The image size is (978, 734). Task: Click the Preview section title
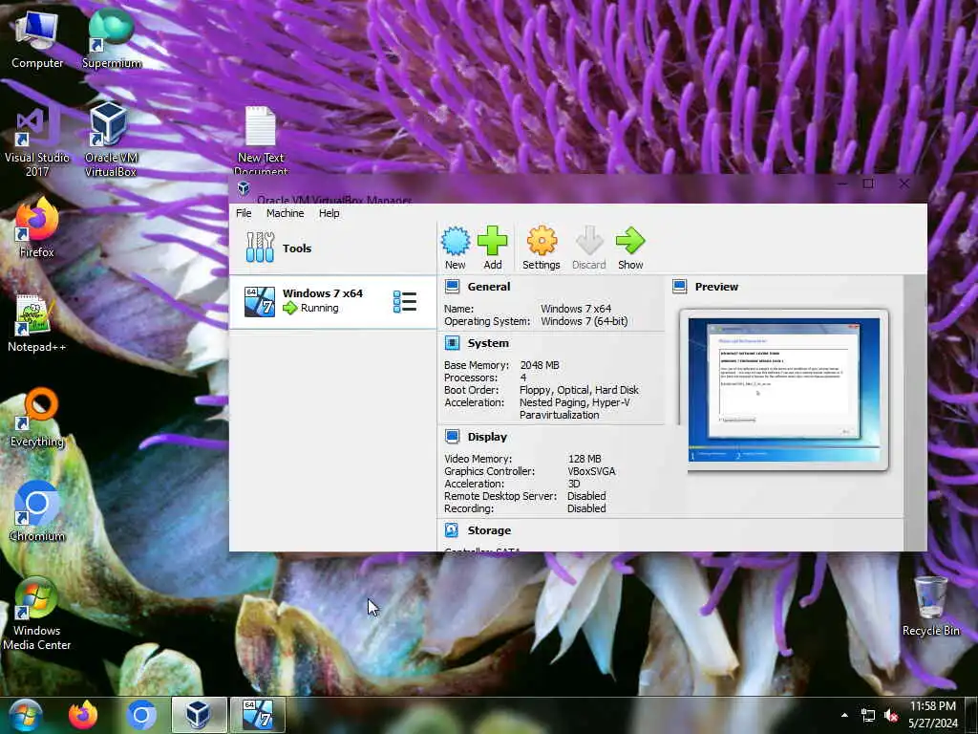[716, 287]
